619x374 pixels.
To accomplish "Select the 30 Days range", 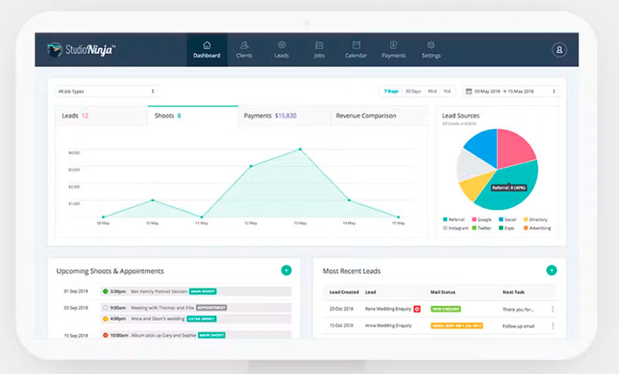I will pyautogui.click(x=413, y=91).
